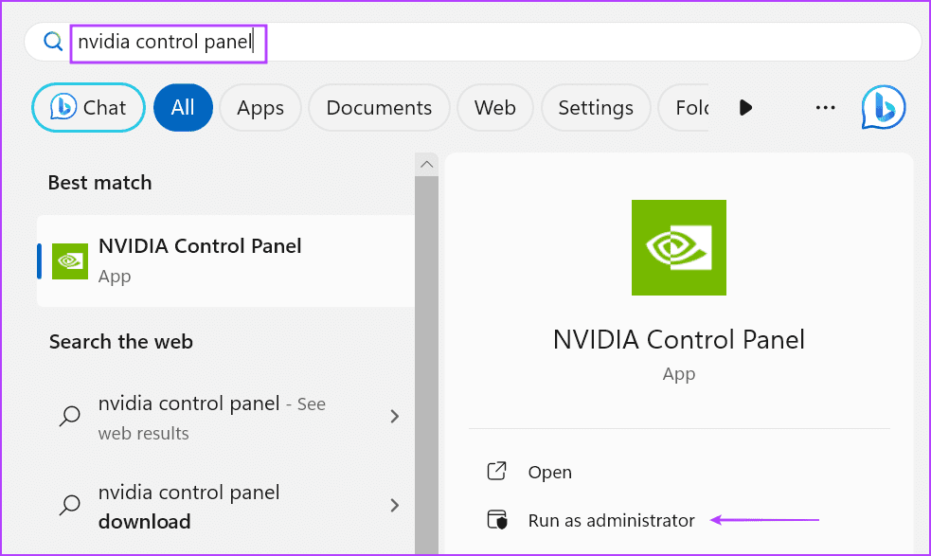The height and width of the screenshot is (556, 931).
Task: Click Run as administrator for NVIDIA Control Panel
Action: click(x=611, y=519)
